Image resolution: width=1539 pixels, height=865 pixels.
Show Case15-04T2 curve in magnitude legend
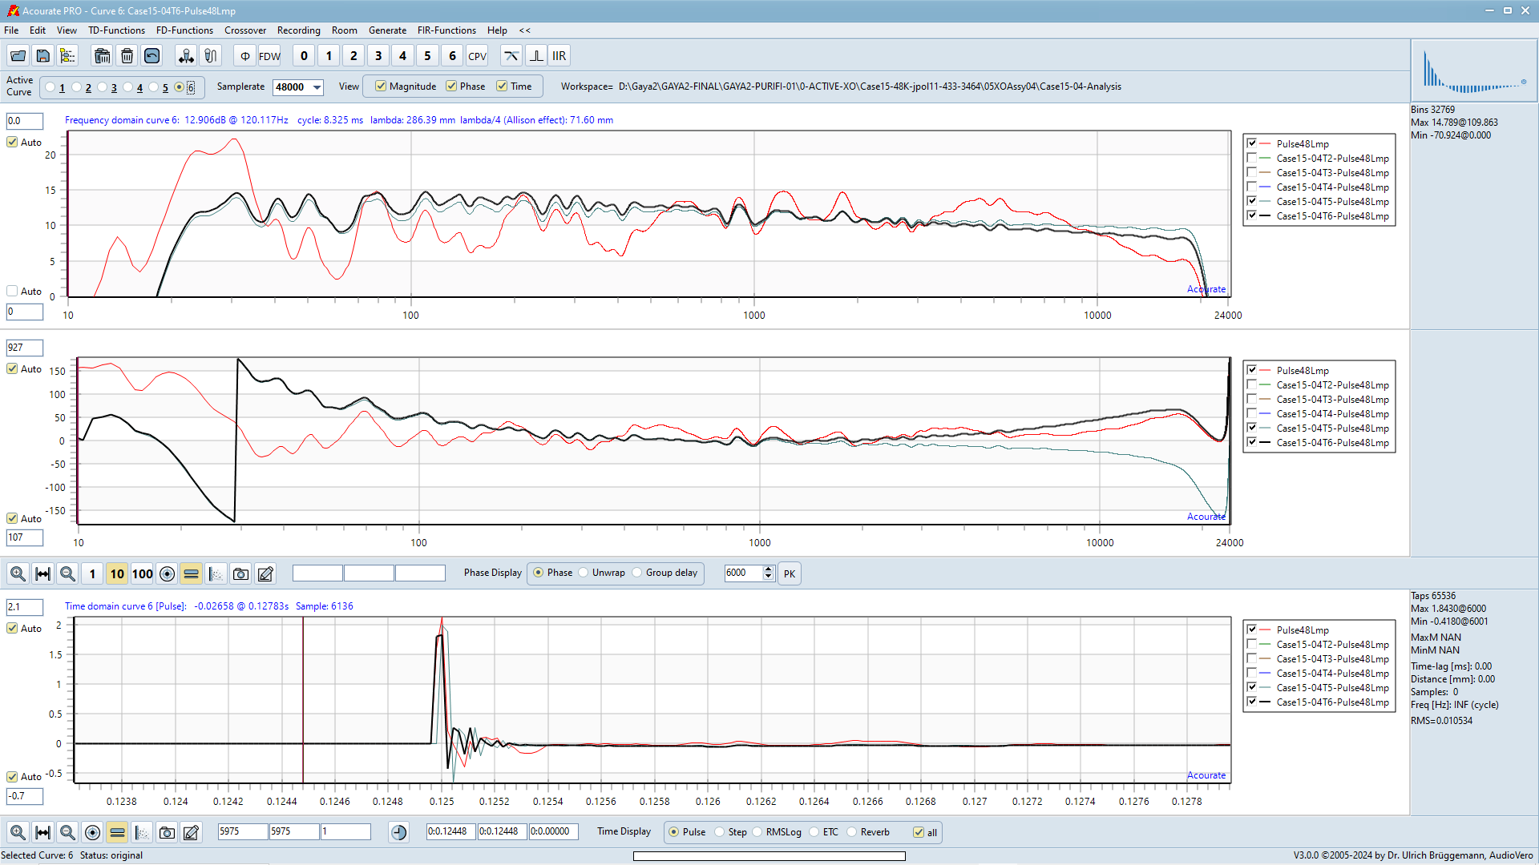(x=1252, y=158)
